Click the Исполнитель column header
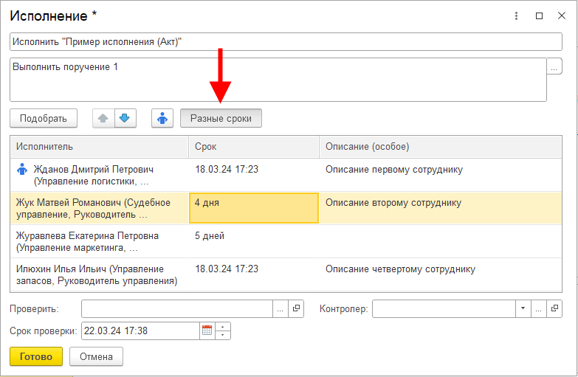Viewport: 578px width, 377px height. click(100, 147)
